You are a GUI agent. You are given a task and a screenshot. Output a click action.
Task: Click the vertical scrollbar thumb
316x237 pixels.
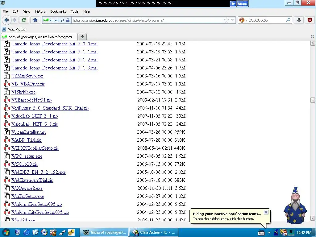313,100
